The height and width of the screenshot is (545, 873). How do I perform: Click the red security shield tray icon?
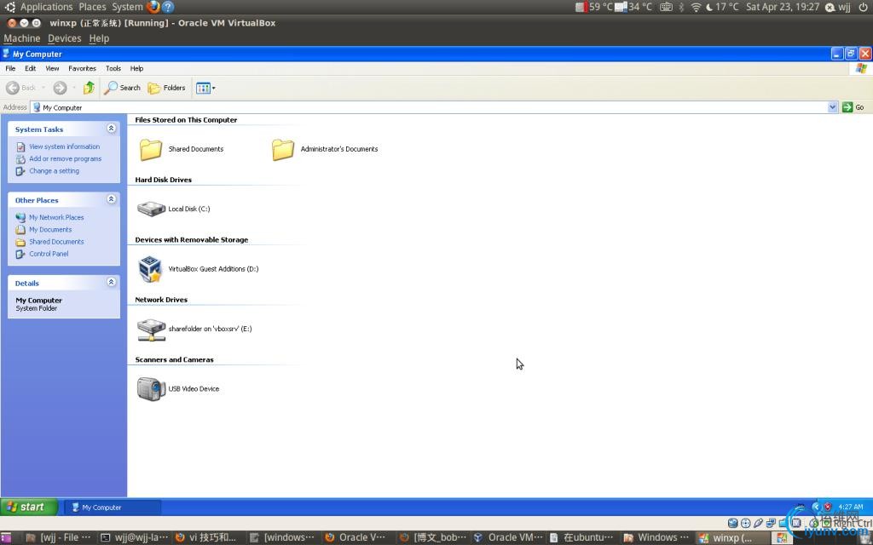pyautogui.click(x=827, y=508)
